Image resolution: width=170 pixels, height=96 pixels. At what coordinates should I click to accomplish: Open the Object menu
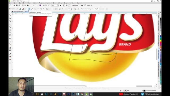[x=29, y=3]
